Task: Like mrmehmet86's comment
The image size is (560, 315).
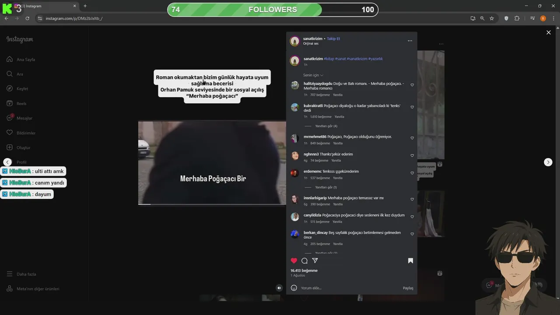Action: [412, 138]
